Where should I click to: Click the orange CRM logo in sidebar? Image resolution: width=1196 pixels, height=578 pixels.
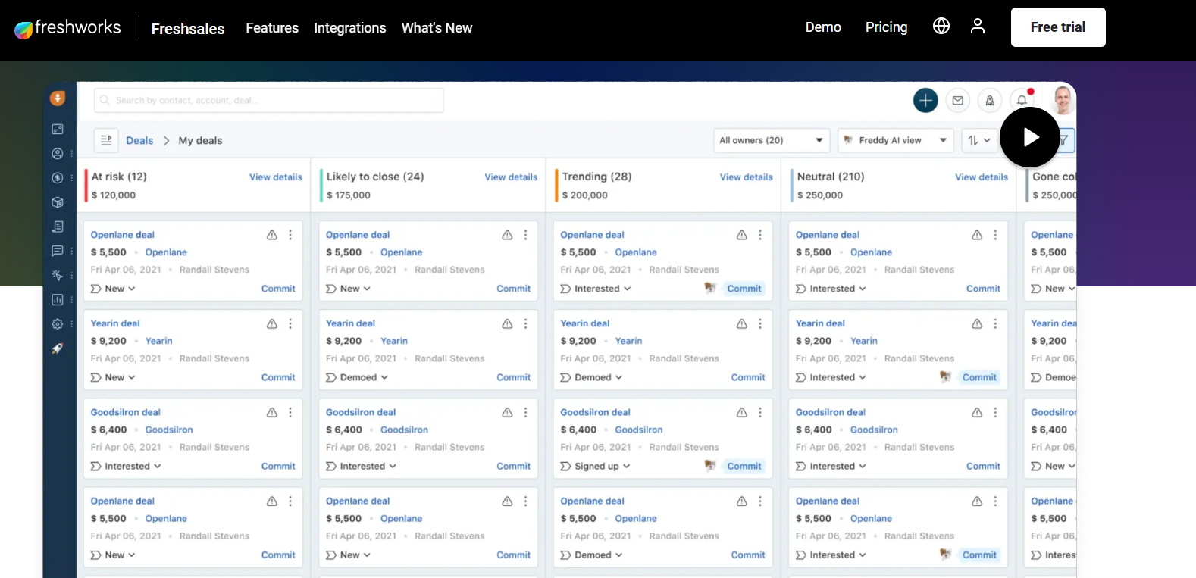pos(58,98)
